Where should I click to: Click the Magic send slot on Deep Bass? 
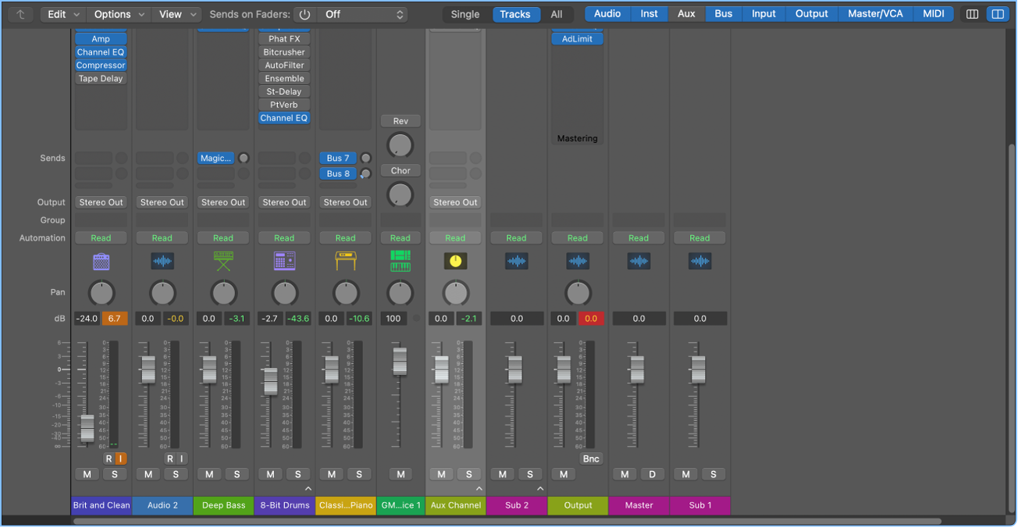[216, 159]
